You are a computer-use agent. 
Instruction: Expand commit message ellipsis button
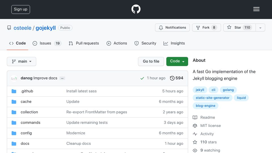(62, 78)
